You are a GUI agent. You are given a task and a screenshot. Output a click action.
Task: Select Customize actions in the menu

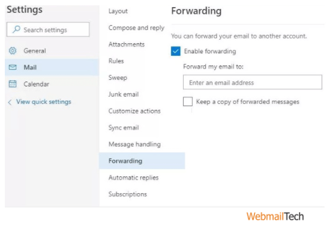tap(134, 111)
